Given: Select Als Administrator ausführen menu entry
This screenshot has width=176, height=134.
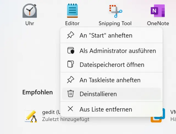Looking at the screenshot, I should (x=118, y=51).
